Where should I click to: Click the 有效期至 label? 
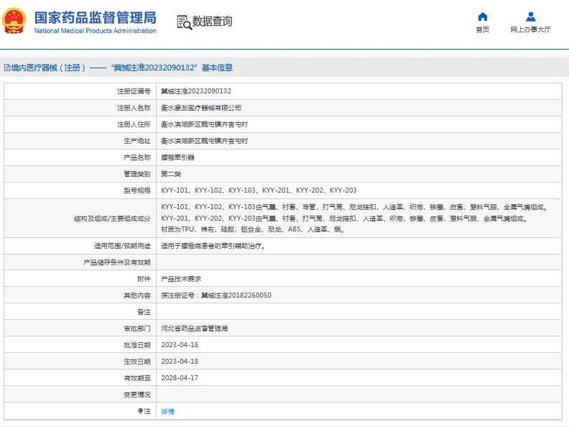137,378
